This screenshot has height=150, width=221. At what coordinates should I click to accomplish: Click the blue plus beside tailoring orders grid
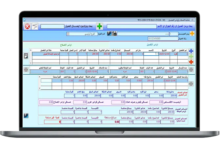click(191, 51)
